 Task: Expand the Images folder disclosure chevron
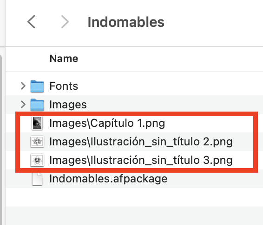pyautogui.click(x=23, y=105)
